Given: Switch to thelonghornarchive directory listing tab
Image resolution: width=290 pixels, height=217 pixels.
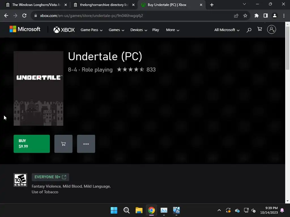Looking at the screenshot, I should coord(104,5).
